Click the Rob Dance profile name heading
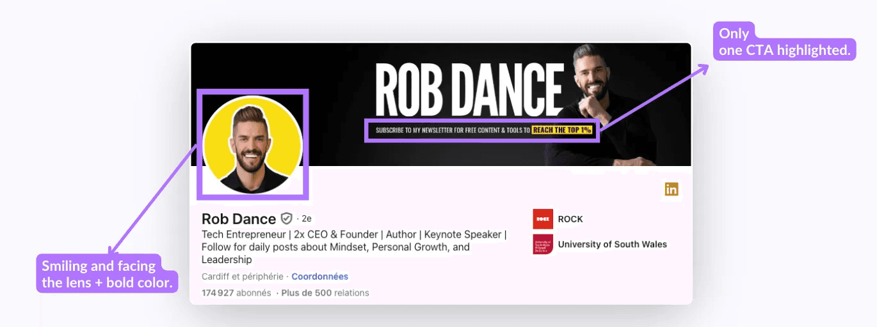This screenshot has height=327, width=877. [x=239, y=218]
